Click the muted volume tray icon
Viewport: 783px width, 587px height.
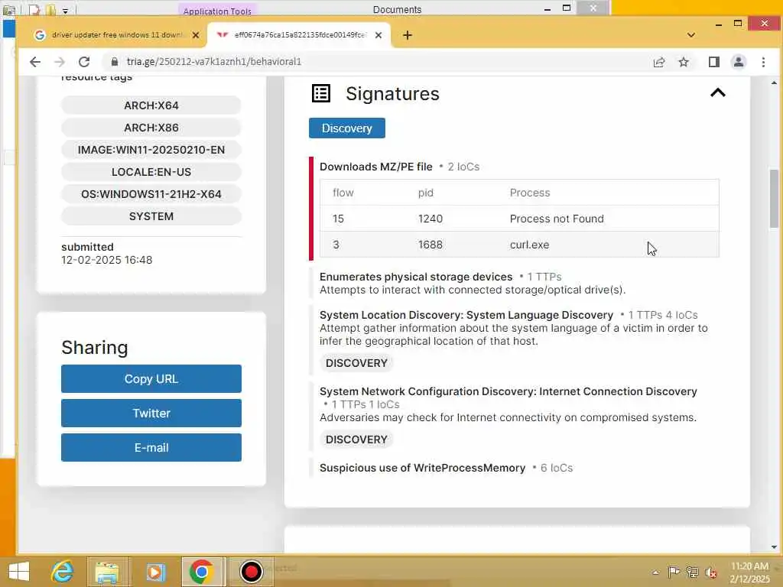coord(711,572)
